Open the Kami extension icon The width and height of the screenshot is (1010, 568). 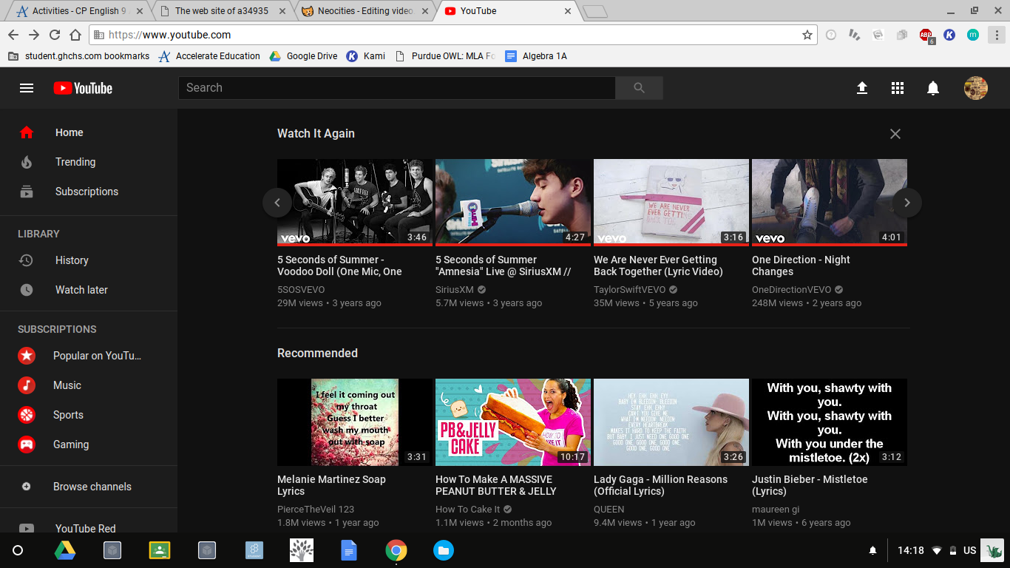(949, 35)
